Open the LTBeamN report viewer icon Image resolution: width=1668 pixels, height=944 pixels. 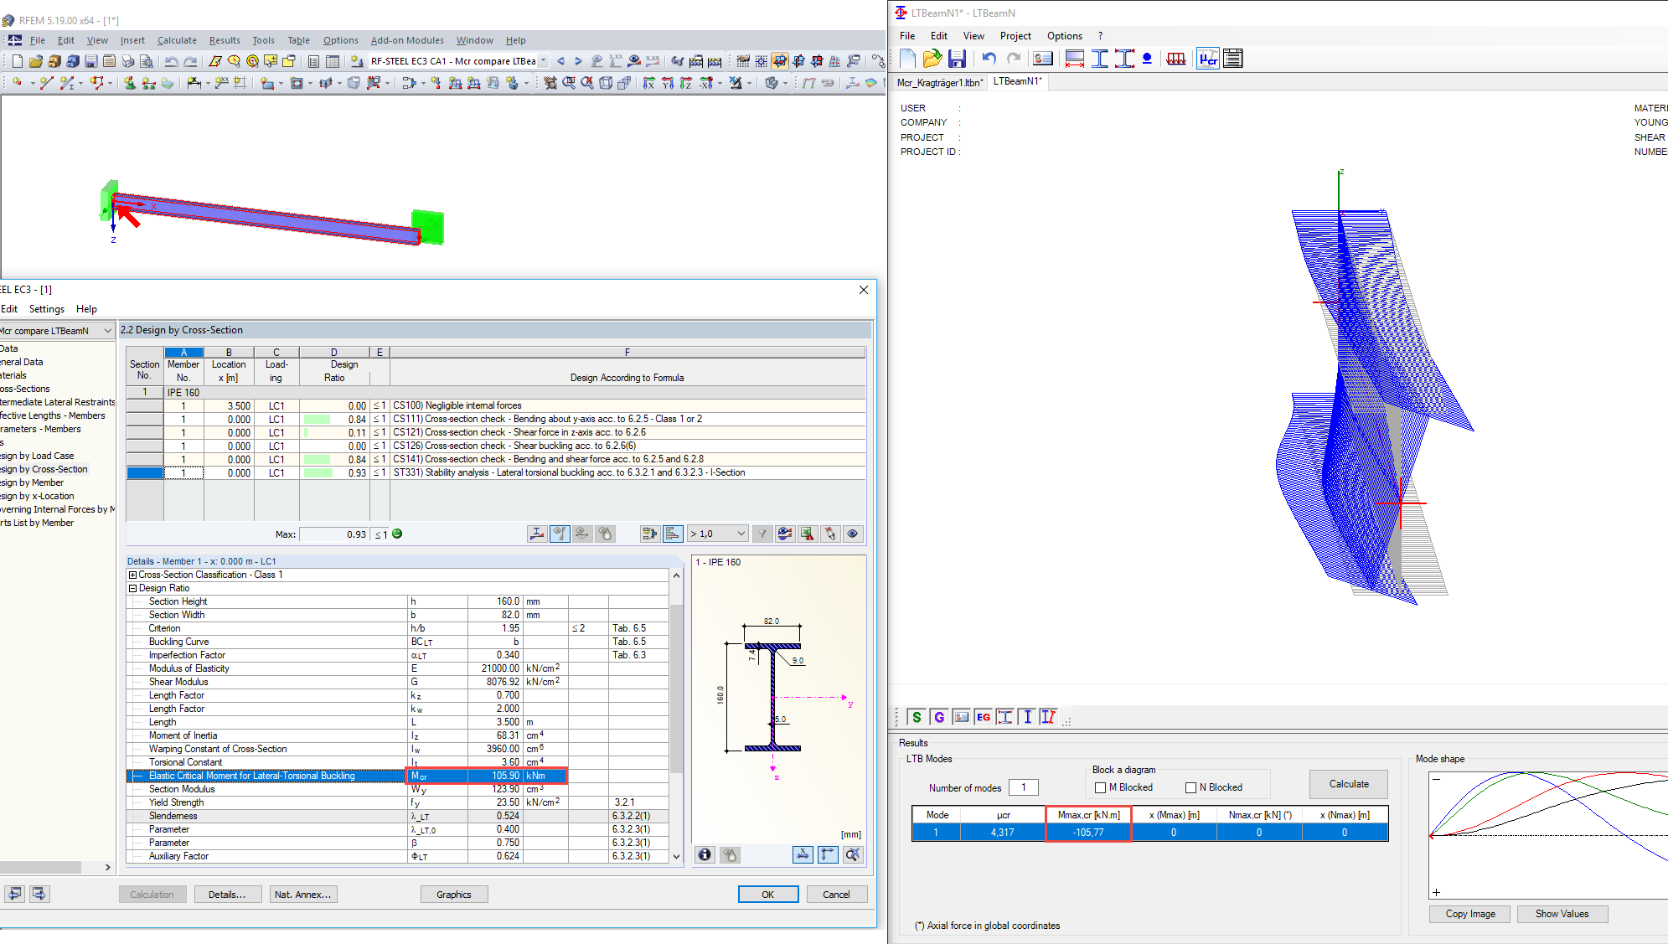(x=1232, y=58)
